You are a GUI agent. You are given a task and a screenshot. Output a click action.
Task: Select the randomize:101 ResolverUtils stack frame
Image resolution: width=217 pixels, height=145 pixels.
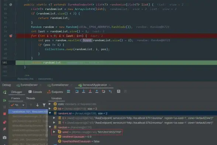(28, 112)
